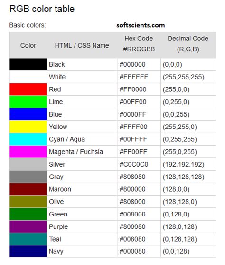Click the Navy color swatch
The image size is (225, 265).
coord(28,251)
